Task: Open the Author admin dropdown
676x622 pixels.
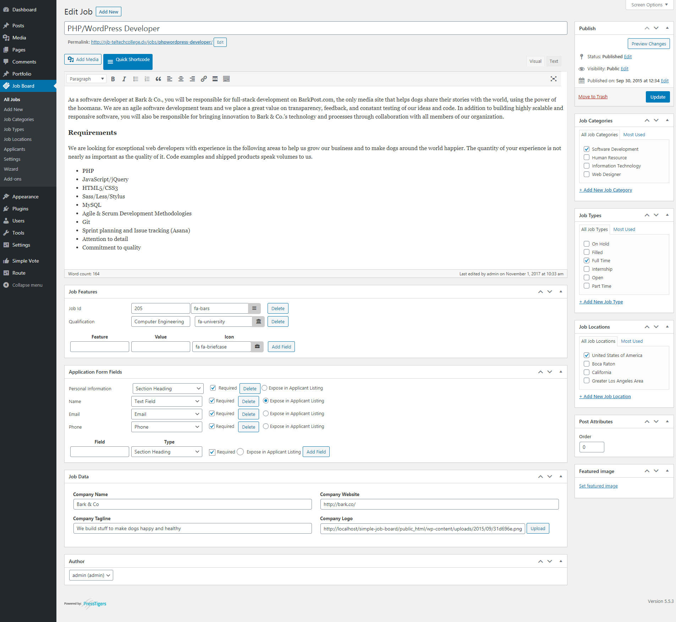Action: 91,575
